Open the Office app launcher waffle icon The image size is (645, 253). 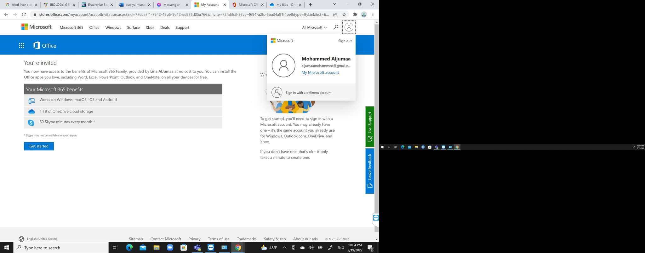coord(22,46)
